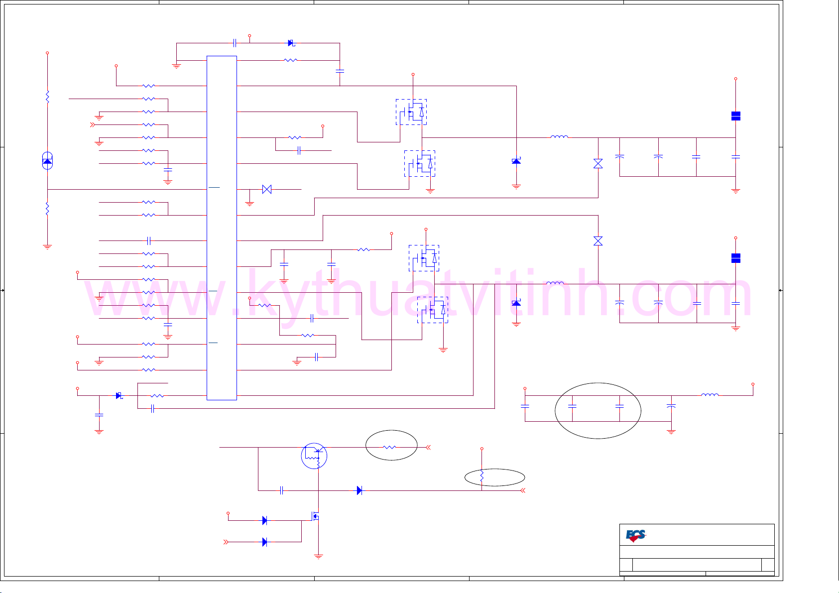Click the capacitor below the bottom-left Schottky diode
Image resolution: width=839 pixels, height=593 pixels.
point(99,414)
